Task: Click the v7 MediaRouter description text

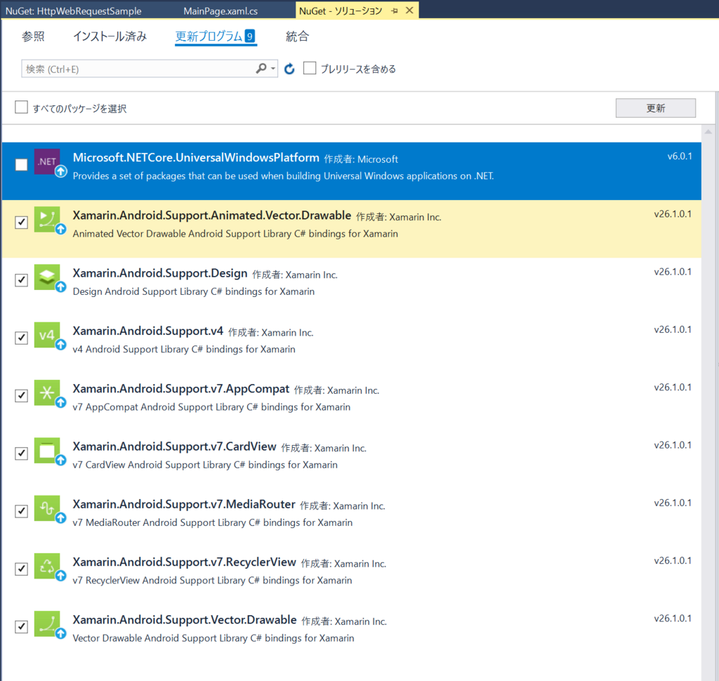Action: point(213,523)
